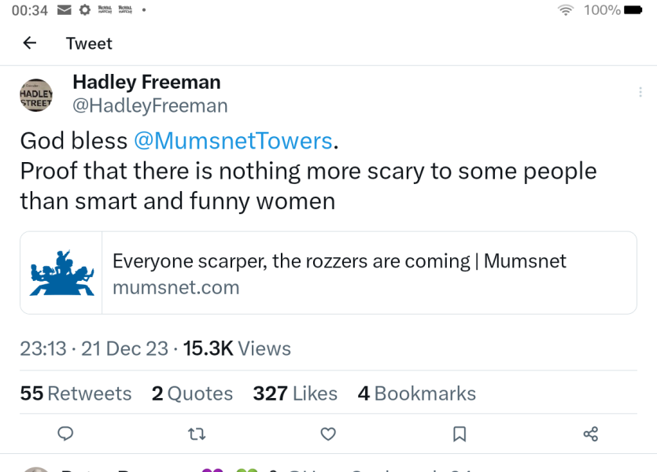Select the Tweet header title
657x472 pixels.
88,43
